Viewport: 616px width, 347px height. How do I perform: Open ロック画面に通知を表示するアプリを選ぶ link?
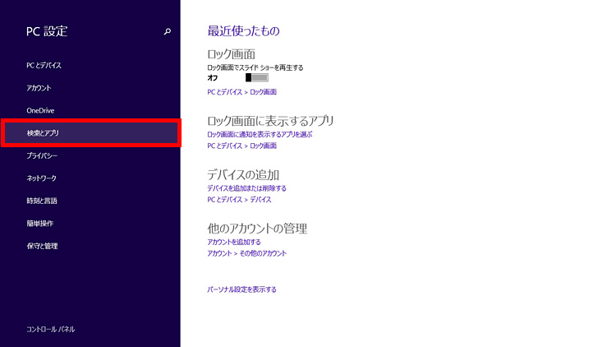pyautogui.click(x=260, y=134)
